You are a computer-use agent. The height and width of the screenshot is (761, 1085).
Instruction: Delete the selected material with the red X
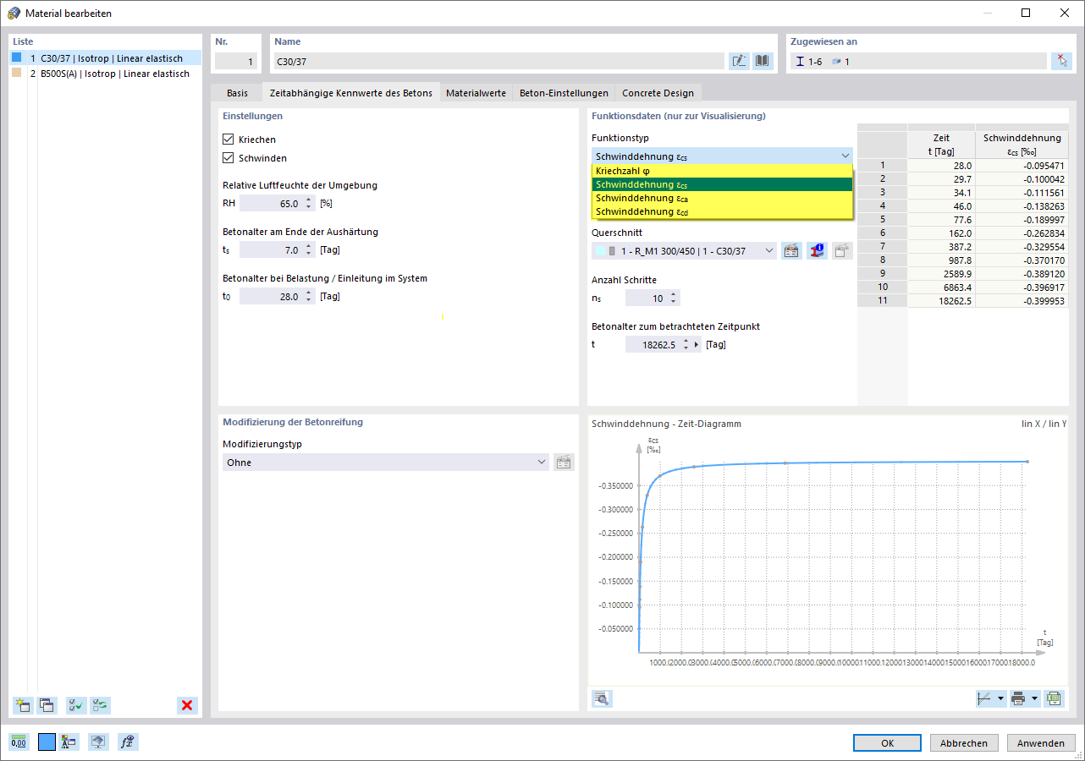pos(188,705)
